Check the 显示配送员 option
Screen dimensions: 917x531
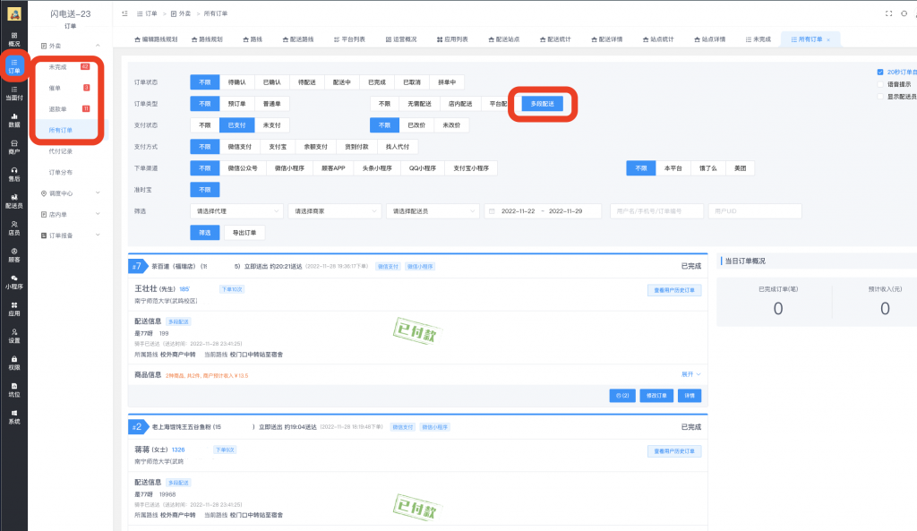879,97
